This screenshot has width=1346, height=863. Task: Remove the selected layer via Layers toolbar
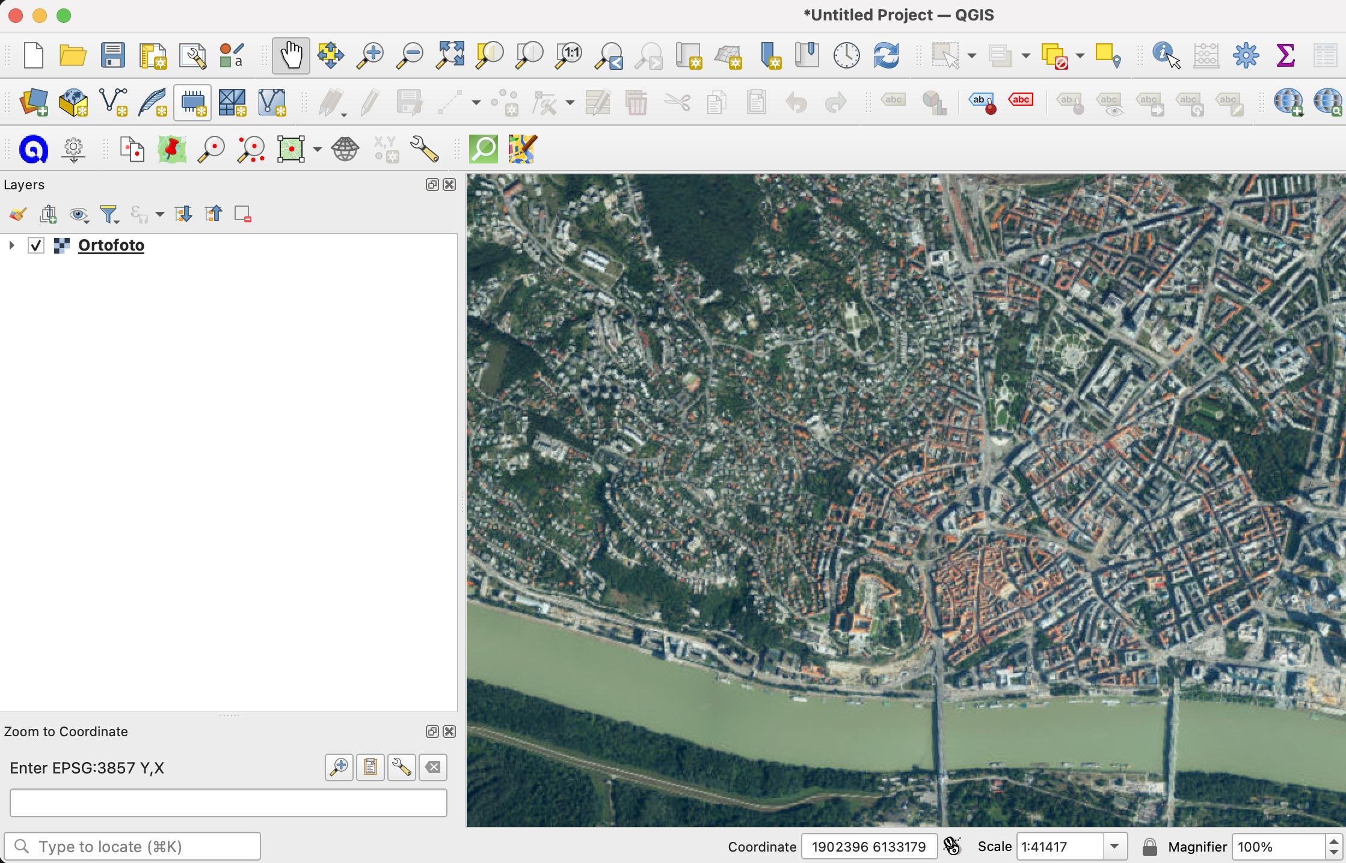coord(243,214)
